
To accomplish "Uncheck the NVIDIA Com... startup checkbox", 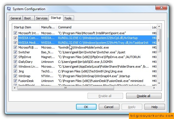I will [15, 38].
